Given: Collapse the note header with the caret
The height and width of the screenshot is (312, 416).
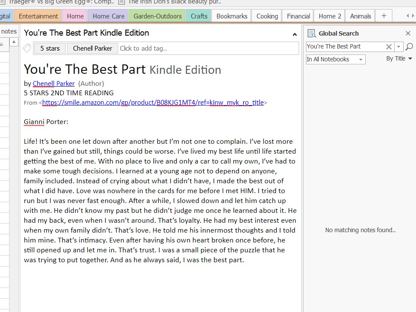Looking at the screenshot, I should coord(294,34).
